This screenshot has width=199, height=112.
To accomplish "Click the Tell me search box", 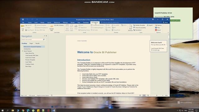I will (110, 22).
